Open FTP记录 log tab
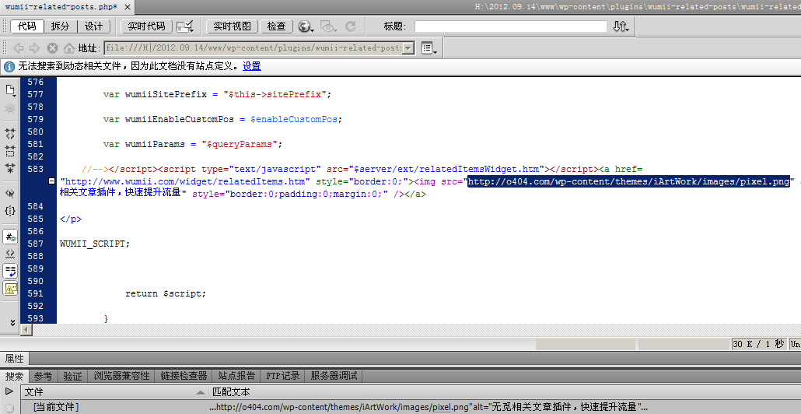 tap(282, 376)
